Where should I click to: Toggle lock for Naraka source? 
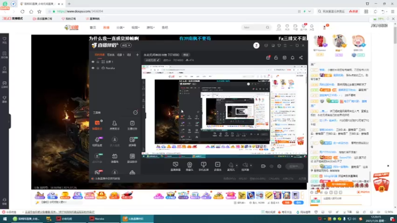click(98, 68)
